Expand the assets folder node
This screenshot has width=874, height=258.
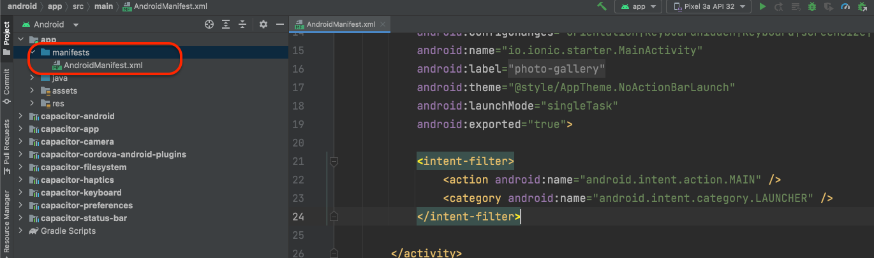pos(32,90)
